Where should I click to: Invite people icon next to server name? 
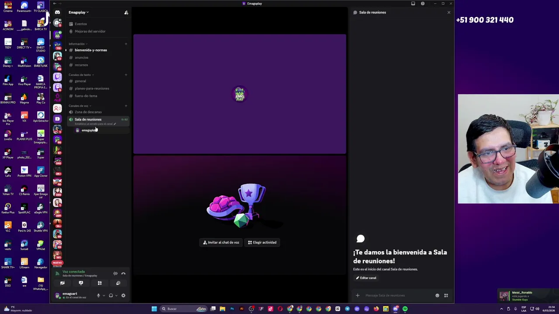[x=126, y=12]
